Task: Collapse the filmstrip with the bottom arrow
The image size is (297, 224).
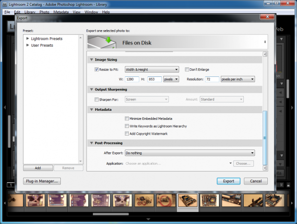Action: click(x=148, y=219)
